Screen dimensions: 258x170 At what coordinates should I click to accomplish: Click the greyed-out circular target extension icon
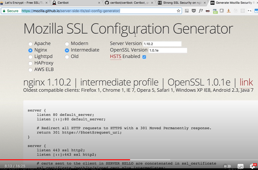(236, 11)
